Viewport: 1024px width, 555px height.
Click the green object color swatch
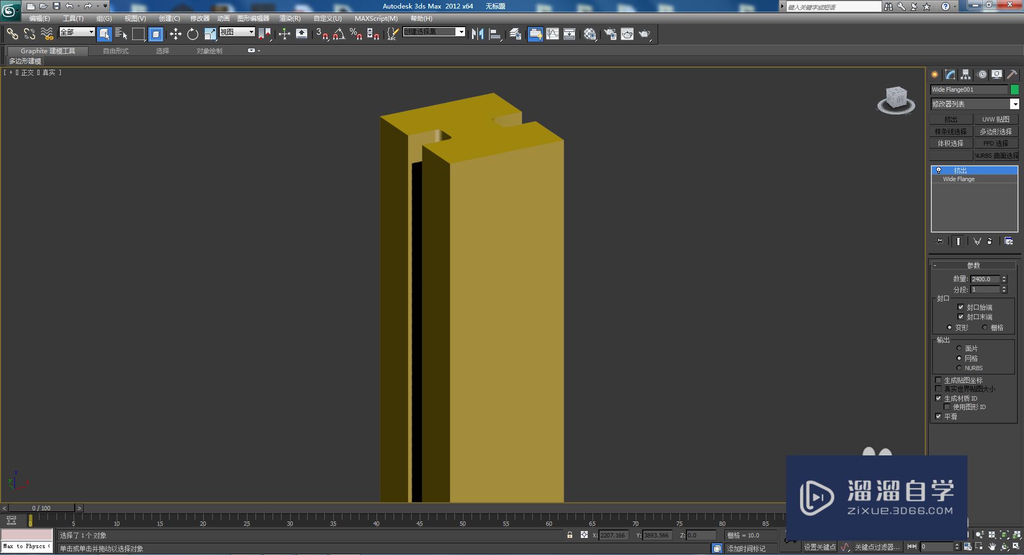tap(1014, 89)
